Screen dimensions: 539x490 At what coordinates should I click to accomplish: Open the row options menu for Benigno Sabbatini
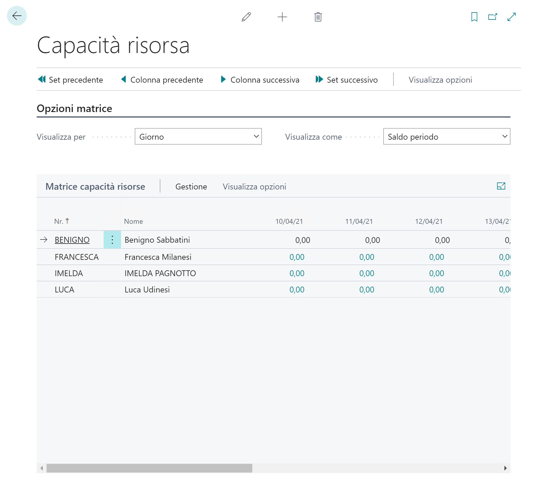coord(112,240)
